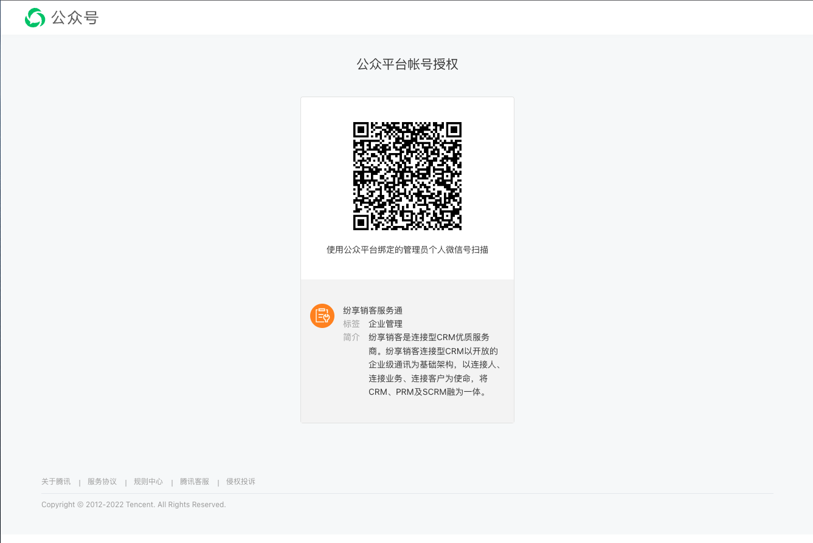
Task: Open the 侵权投诉 footer link
Action: [x=241, y=482]
